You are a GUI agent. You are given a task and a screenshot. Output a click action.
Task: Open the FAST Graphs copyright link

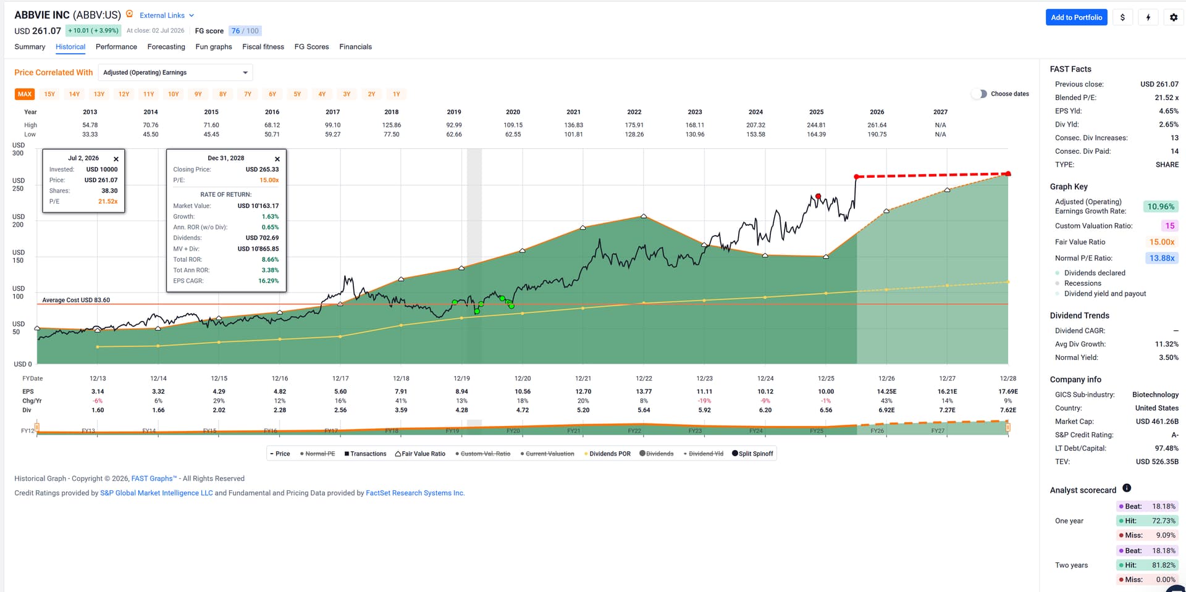point(154,478)
